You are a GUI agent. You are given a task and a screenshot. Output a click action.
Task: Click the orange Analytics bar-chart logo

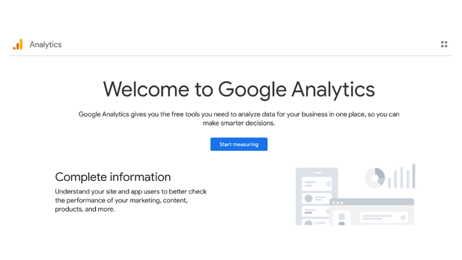point(17,45)
